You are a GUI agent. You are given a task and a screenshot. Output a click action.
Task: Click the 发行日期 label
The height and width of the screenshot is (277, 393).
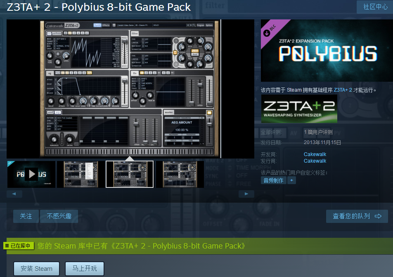pos(271,143)
